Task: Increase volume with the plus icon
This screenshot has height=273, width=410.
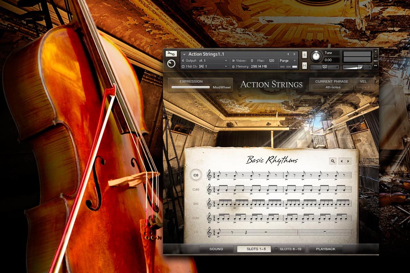Action: tap(370, 67)
